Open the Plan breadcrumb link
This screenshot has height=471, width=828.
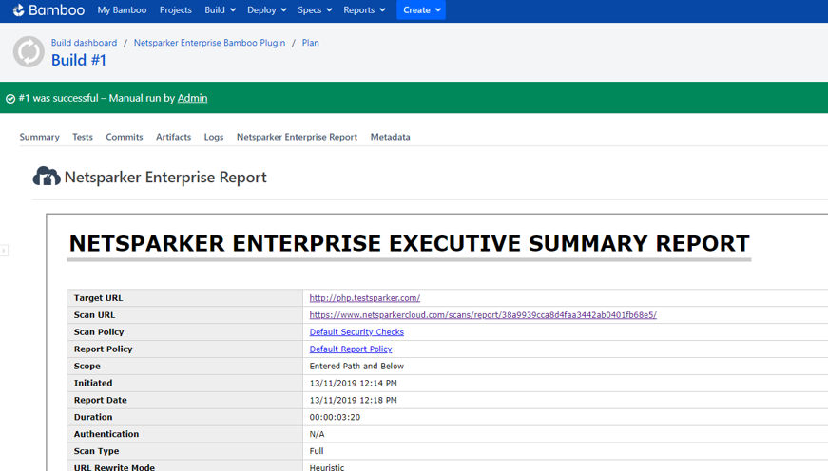311,43
